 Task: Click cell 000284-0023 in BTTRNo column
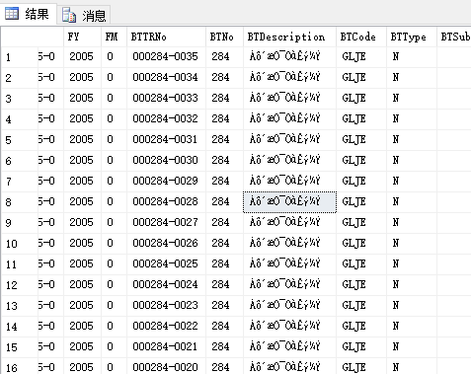[x=166, y=306]
